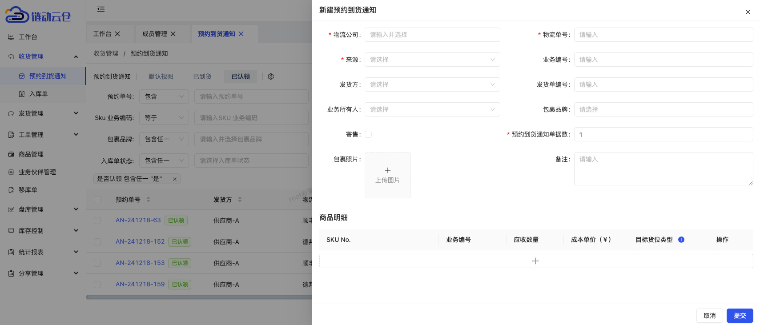Open view settings gear icon
The height and width of the screenshot is (325, 760).
[271, 76]
